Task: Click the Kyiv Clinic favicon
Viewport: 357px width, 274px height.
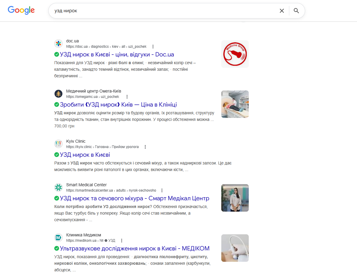Action: coord(58,144)
